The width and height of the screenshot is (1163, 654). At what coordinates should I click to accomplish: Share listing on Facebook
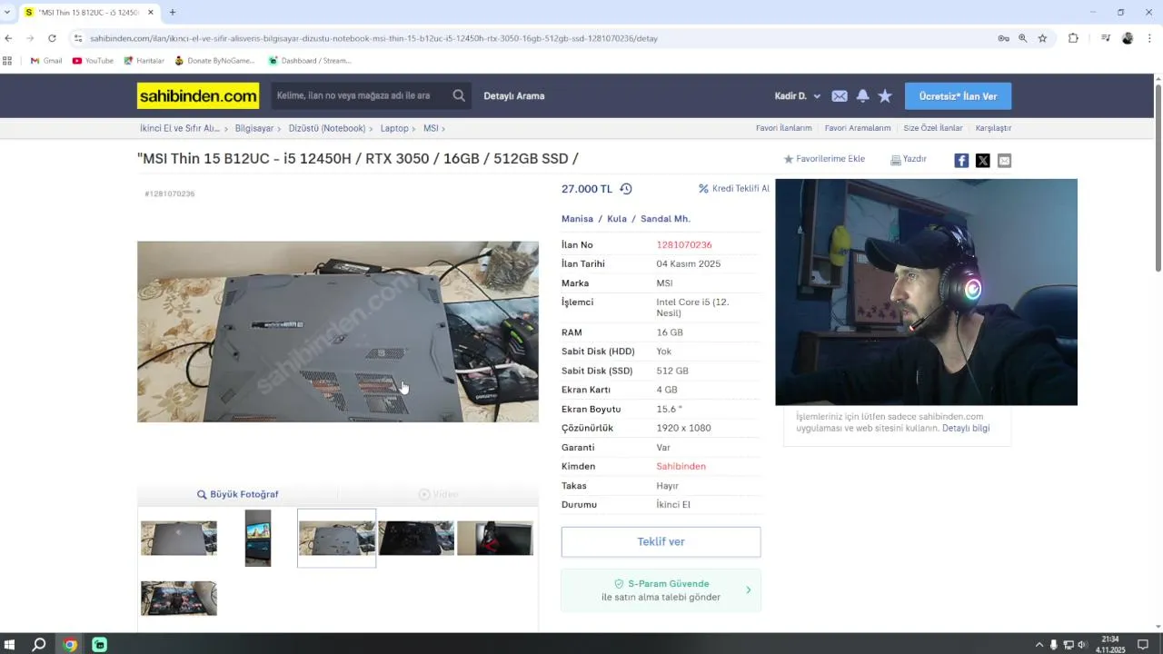coord(961,161)
